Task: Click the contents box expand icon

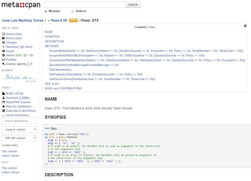Action: (245, 26)
